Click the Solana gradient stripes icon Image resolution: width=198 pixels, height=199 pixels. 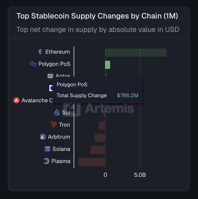coord(47,149)
